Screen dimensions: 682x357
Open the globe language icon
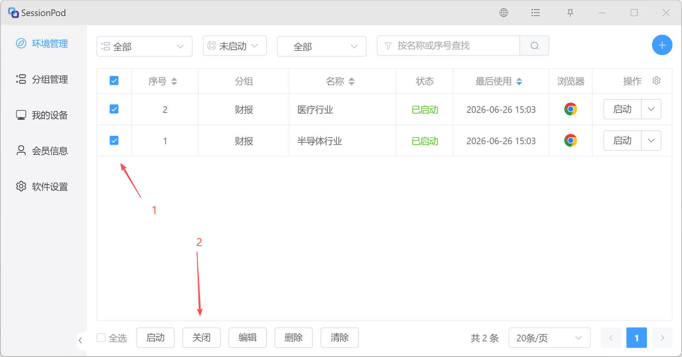(504, 13)
